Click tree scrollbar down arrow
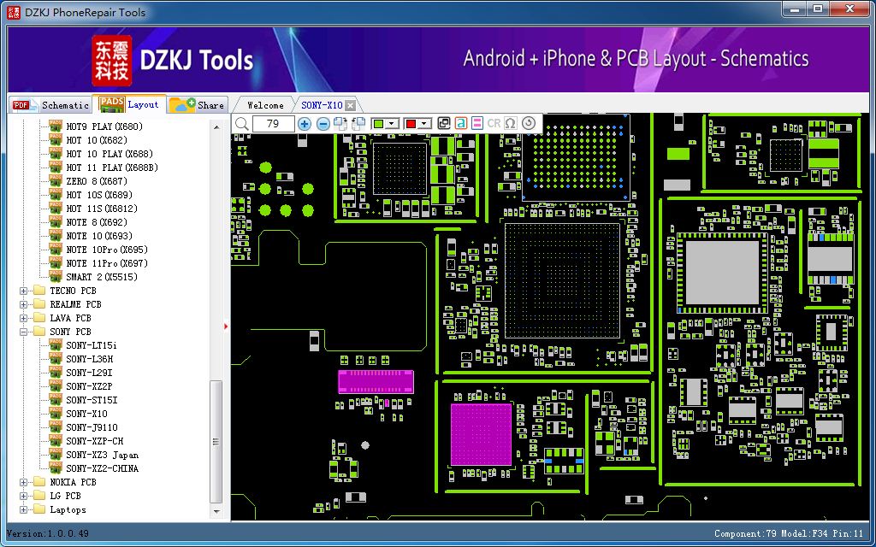876x547 pixels. tap(216, 511)
